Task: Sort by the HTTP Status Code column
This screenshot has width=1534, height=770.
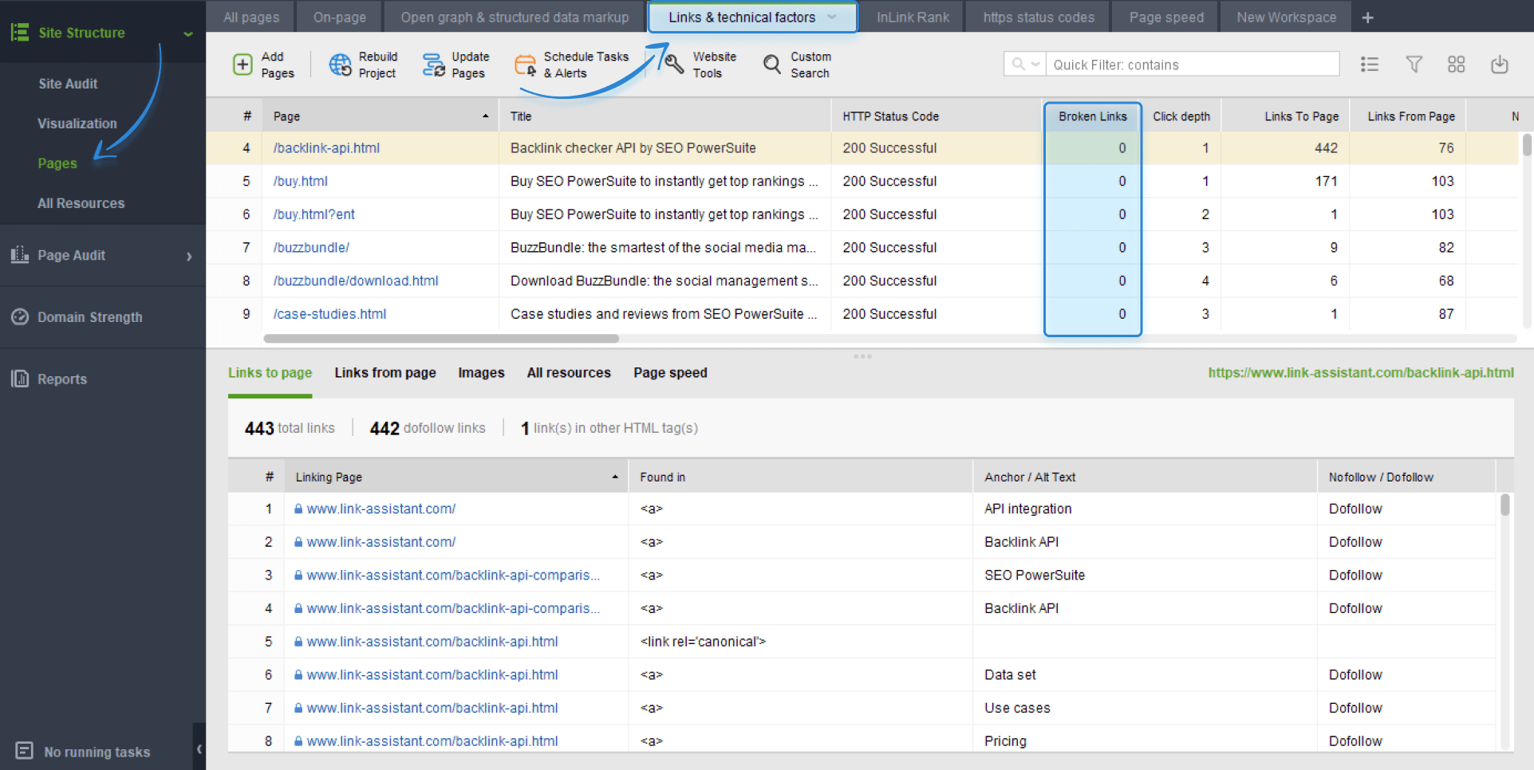Action: click(x=937, y=116)
